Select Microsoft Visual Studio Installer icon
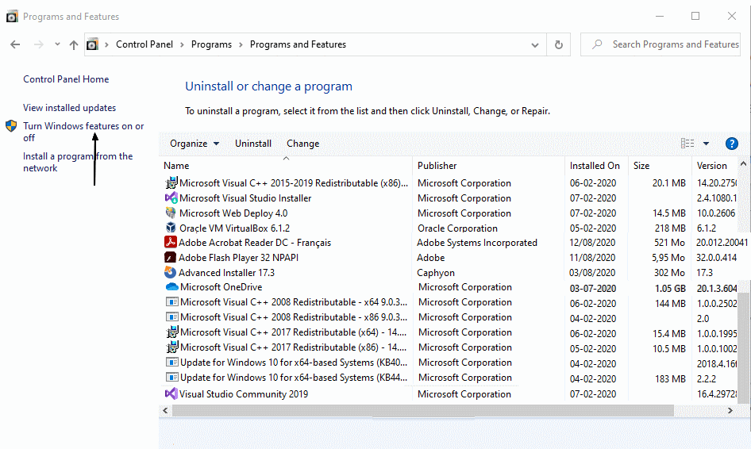Image resolution: width=751 pixels, height=449 pixels. click(171, 198)
